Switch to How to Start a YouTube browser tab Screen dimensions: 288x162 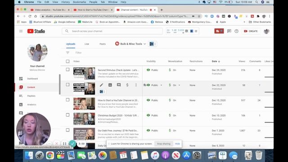(93, 10)
